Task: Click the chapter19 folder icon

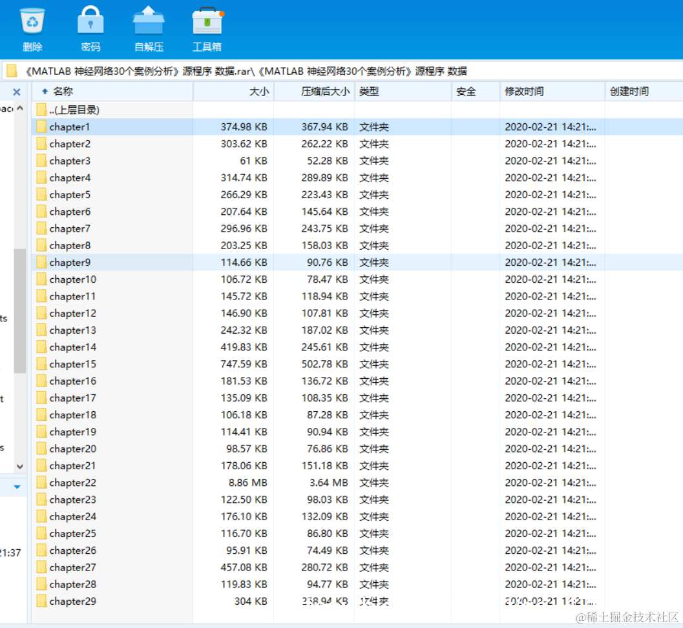Action: point(41,432)
